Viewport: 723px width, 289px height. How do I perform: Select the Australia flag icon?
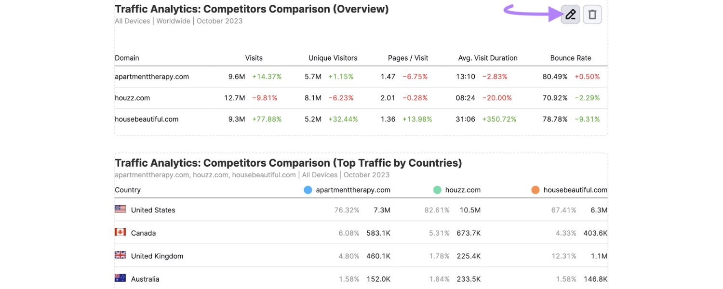tap(120, 277)
